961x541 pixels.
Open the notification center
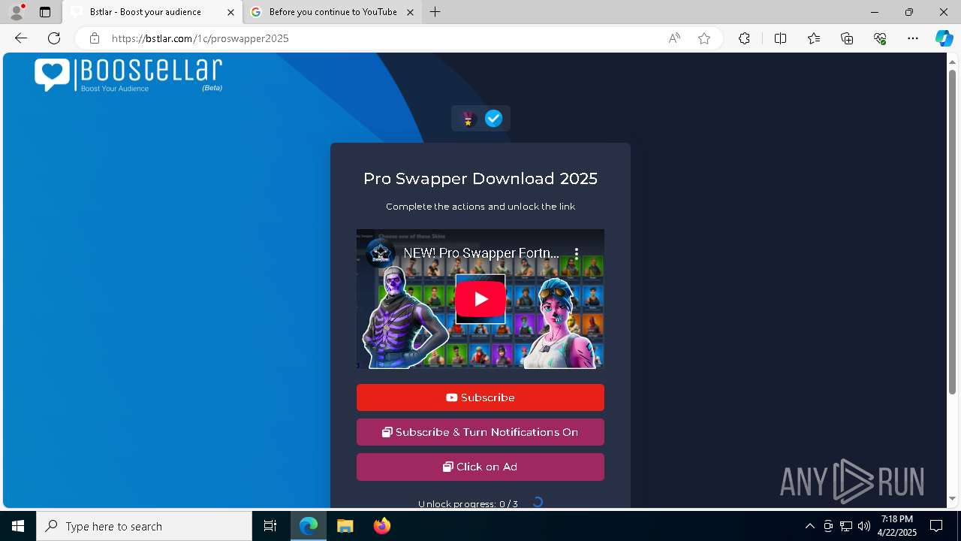(936, 526)
